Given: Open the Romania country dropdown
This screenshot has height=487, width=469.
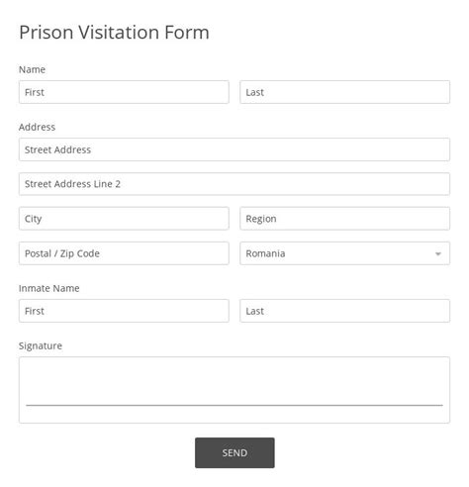Looking at the screenshot, I should (344, 253).
